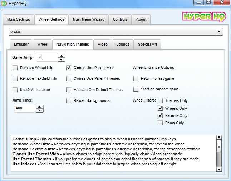Decrease Game Jump value with down arrow
Viewport: 231px width, 181px height.
click(62, 60)
